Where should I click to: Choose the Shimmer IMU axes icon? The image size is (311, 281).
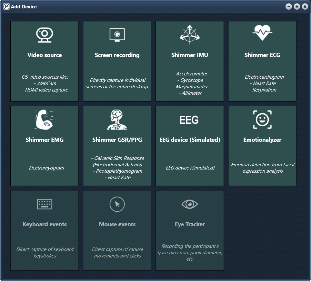(x=190, y=35)
